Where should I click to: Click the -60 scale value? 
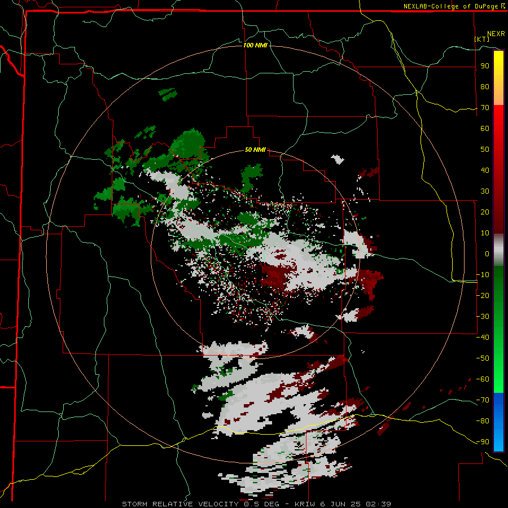[483, 379]
